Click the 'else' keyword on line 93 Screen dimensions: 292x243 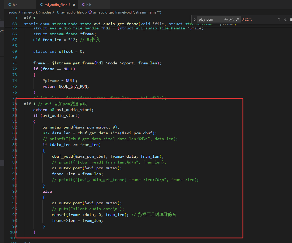pos(47,192)
